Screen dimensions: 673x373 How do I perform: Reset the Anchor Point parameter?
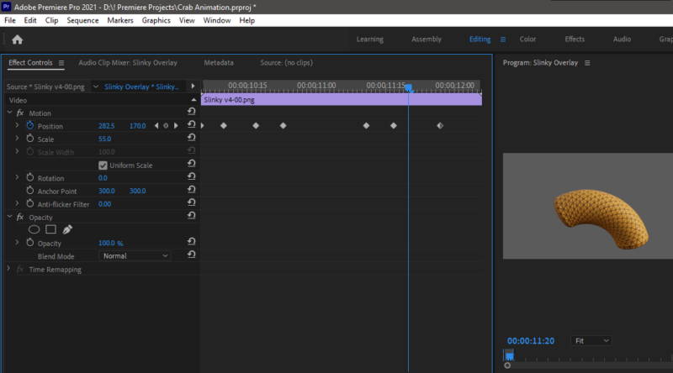[x=192, y=190]
